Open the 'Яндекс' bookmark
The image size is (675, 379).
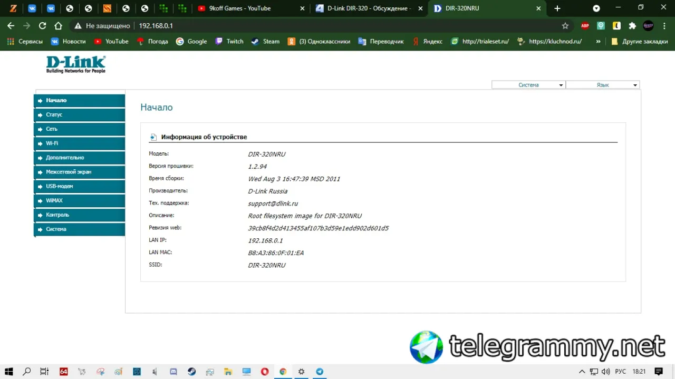click(x=428, y=41)
